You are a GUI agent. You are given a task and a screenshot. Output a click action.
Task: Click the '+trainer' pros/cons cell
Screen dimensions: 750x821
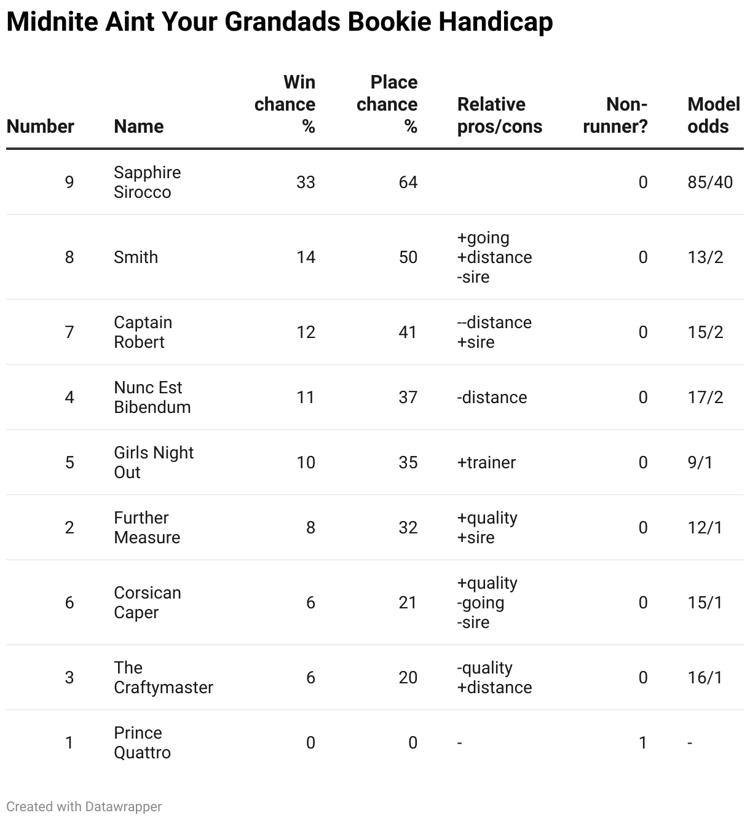click(486, 462)
